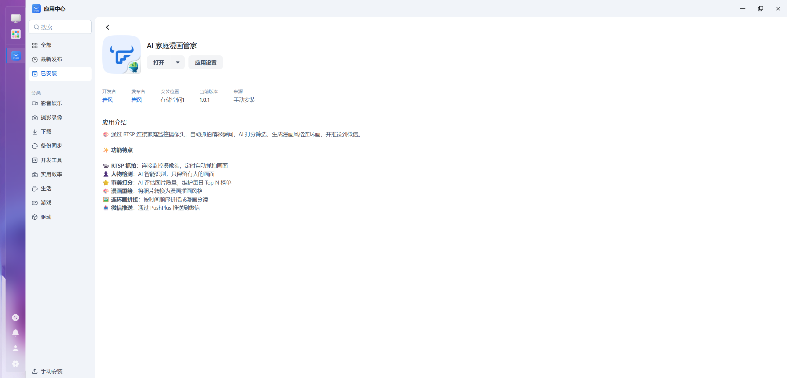Click the activity monitor icon in dock
The image size is (787, 378).
pyautogui.click(x=15, y=317)
